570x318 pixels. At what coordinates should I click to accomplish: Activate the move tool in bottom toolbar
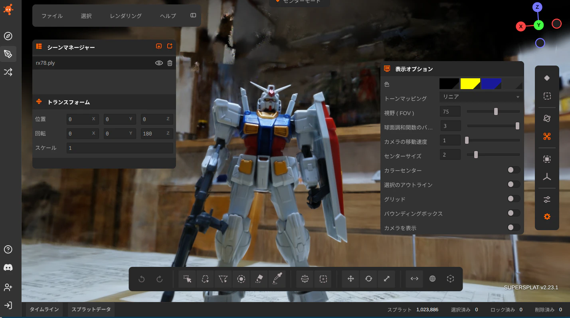tap(351, 279)
